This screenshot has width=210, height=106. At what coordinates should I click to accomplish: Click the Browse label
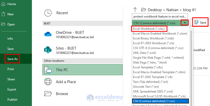[x=62, y=94]
